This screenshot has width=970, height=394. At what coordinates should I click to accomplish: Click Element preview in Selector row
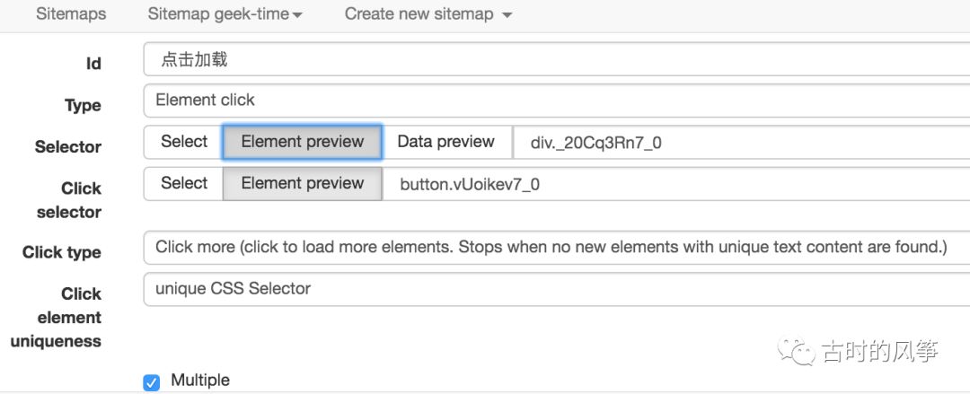point(303,142)
